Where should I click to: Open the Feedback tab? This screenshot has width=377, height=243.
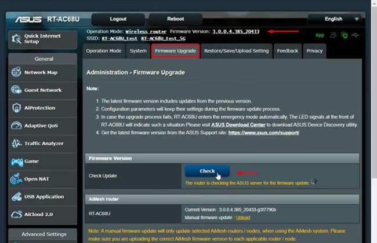pos(287,51)
